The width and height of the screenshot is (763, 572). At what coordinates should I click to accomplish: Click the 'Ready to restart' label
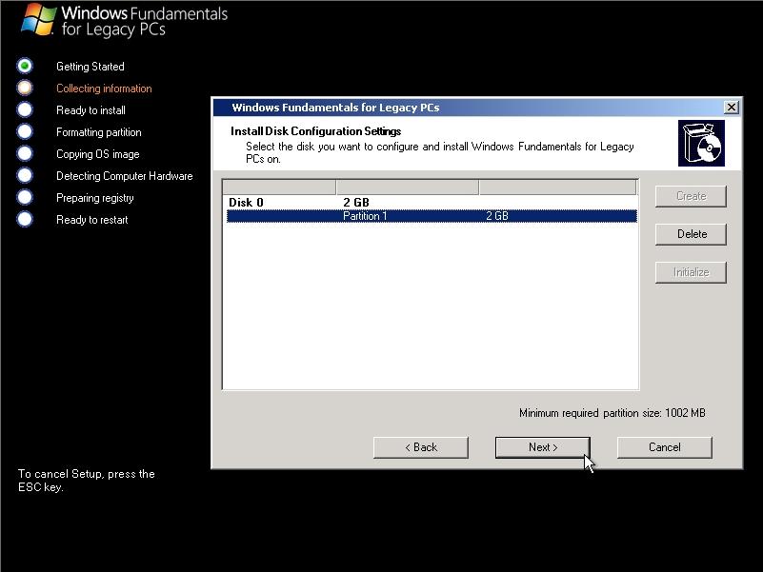tap(92, 220)
